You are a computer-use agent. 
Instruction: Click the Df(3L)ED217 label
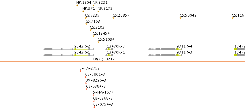(104, 59)
